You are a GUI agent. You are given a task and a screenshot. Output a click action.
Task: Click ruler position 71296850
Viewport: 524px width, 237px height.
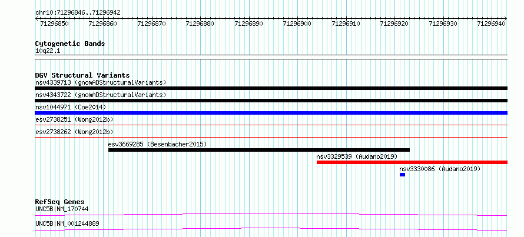55,24
